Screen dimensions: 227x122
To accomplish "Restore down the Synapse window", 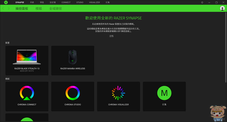I will (x=216, y=3).
